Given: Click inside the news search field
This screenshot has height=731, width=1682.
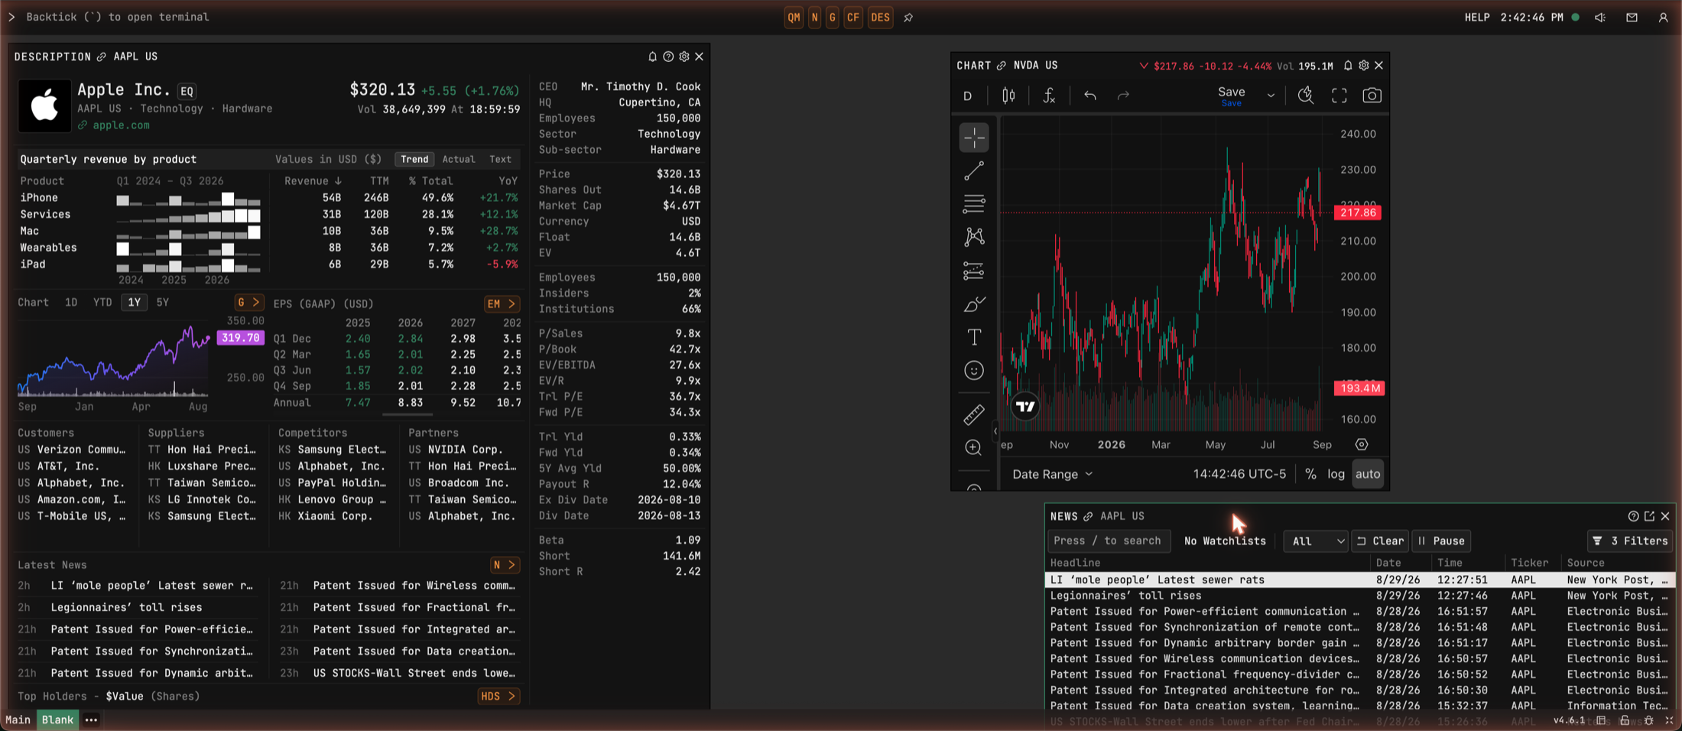Looking at the screenshot, I should pyautogui.click(x=1109, y=541).
